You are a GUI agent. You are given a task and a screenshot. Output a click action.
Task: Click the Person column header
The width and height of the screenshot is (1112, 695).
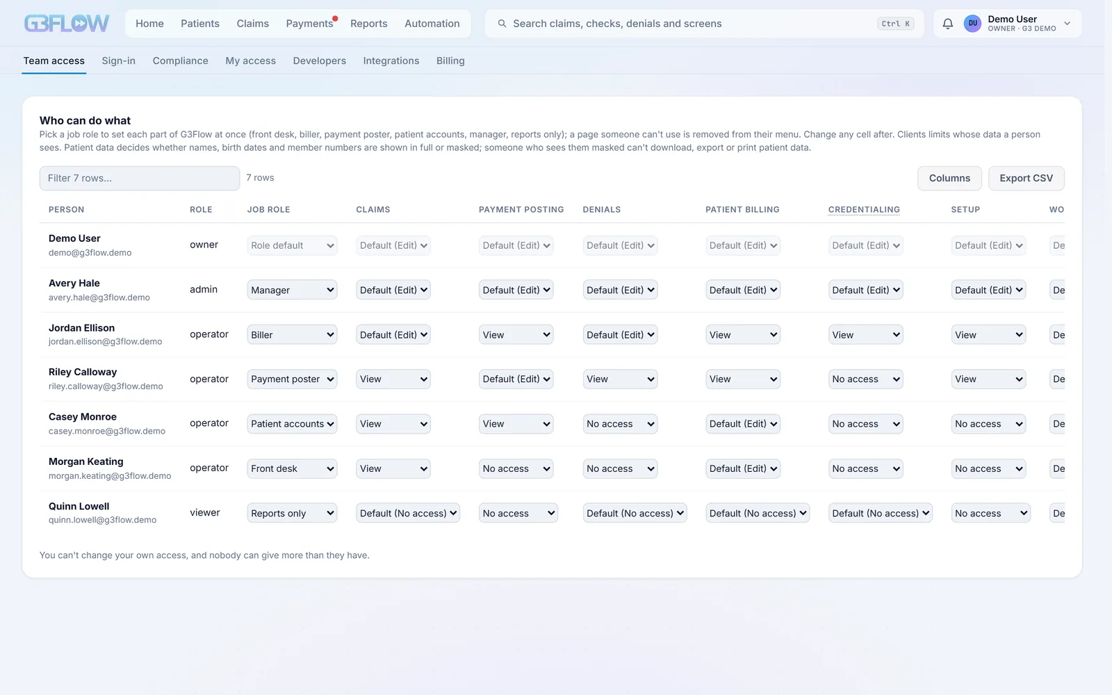[66, 210]
